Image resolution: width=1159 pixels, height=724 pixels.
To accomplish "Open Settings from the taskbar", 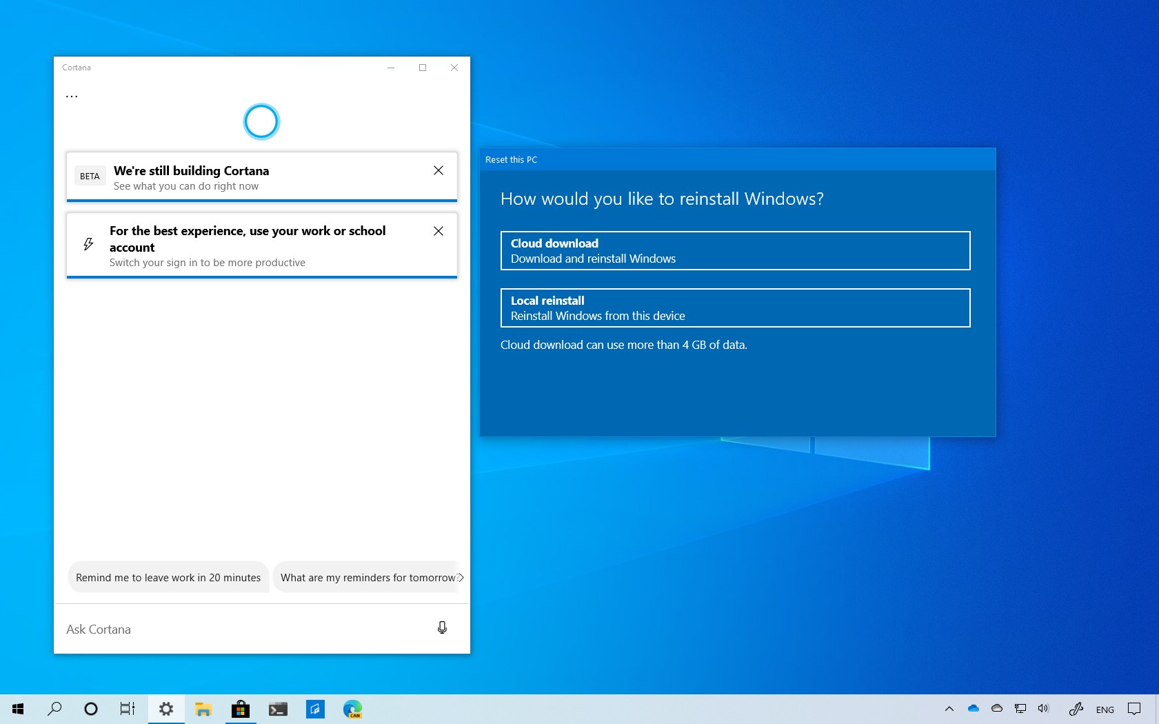I will point(166,709).
